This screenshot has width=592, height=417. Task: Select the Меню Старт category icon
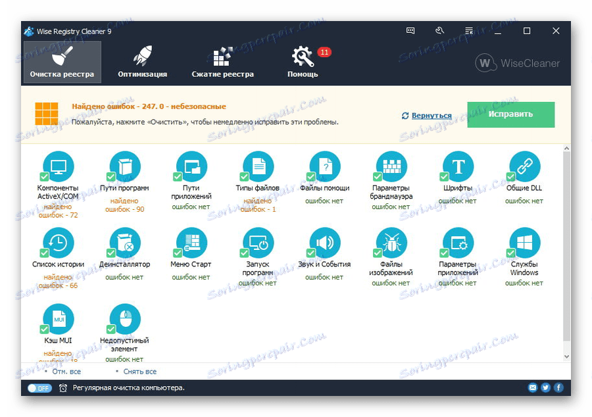click(x=192, y=243)
